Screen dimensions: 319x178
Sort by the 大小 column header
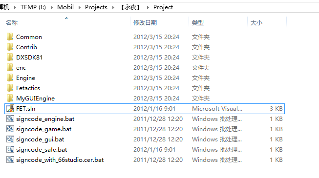click(256, 22)
